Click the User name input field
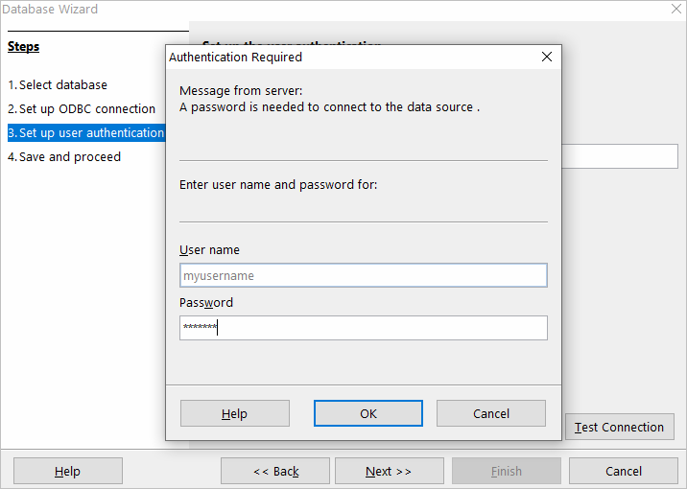Image resolution: width=687 pixels, height=489 pixels. pos(363,275)
